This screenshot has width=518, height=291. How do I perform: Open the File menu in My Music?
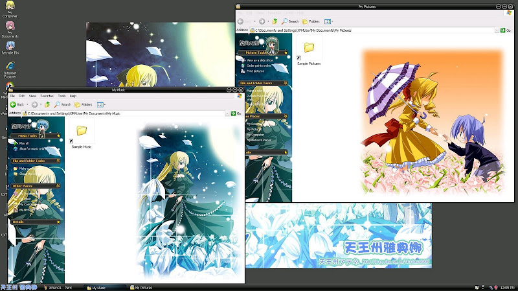(12, 96)
